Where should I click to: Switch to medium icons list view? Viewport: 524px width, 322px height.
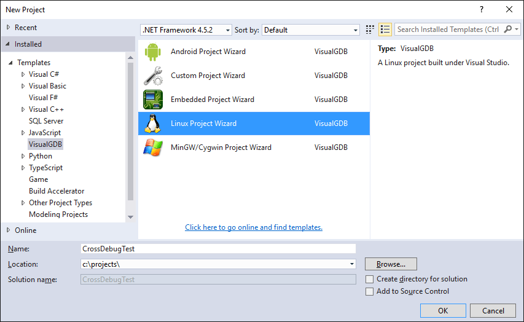(385, 29)
